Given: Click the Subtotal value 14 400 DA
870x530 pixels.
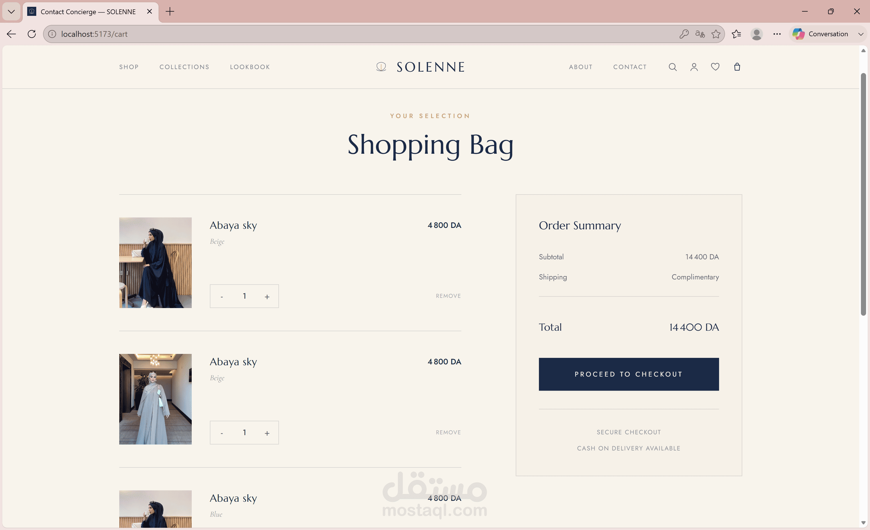Looking at the screenshot, I should (x=702, y=257).
